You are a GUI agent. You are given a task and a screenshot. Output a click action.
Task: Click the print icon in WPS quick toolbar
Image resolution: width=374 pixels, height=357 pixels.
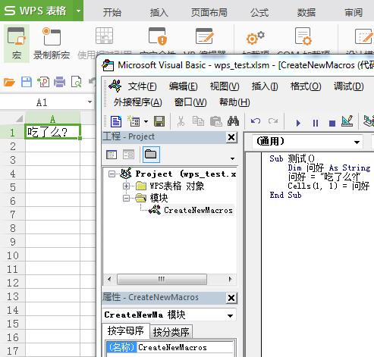pyautogui.click(x=60, y=82)
